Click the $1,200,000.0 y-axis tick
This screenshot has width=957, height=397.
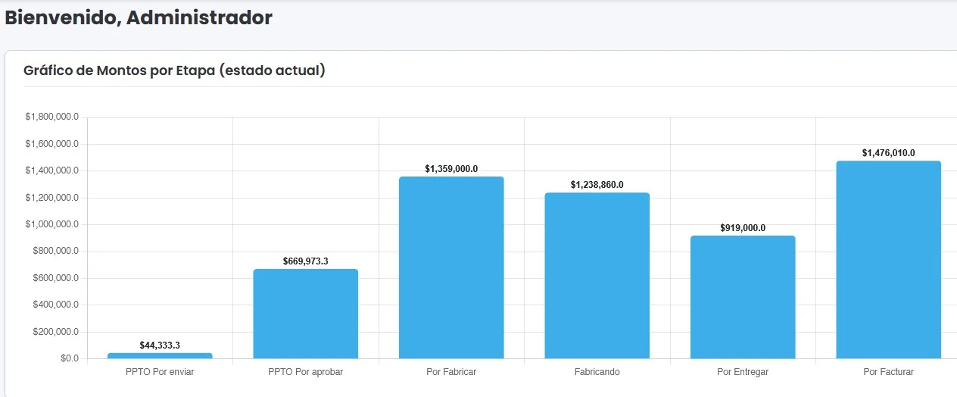tap(51, 198)
